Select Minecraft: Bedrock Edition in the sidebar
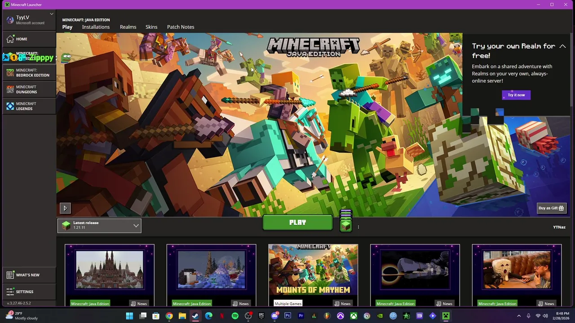This screenshot has height=323, width=575. (x=29, y=73)
